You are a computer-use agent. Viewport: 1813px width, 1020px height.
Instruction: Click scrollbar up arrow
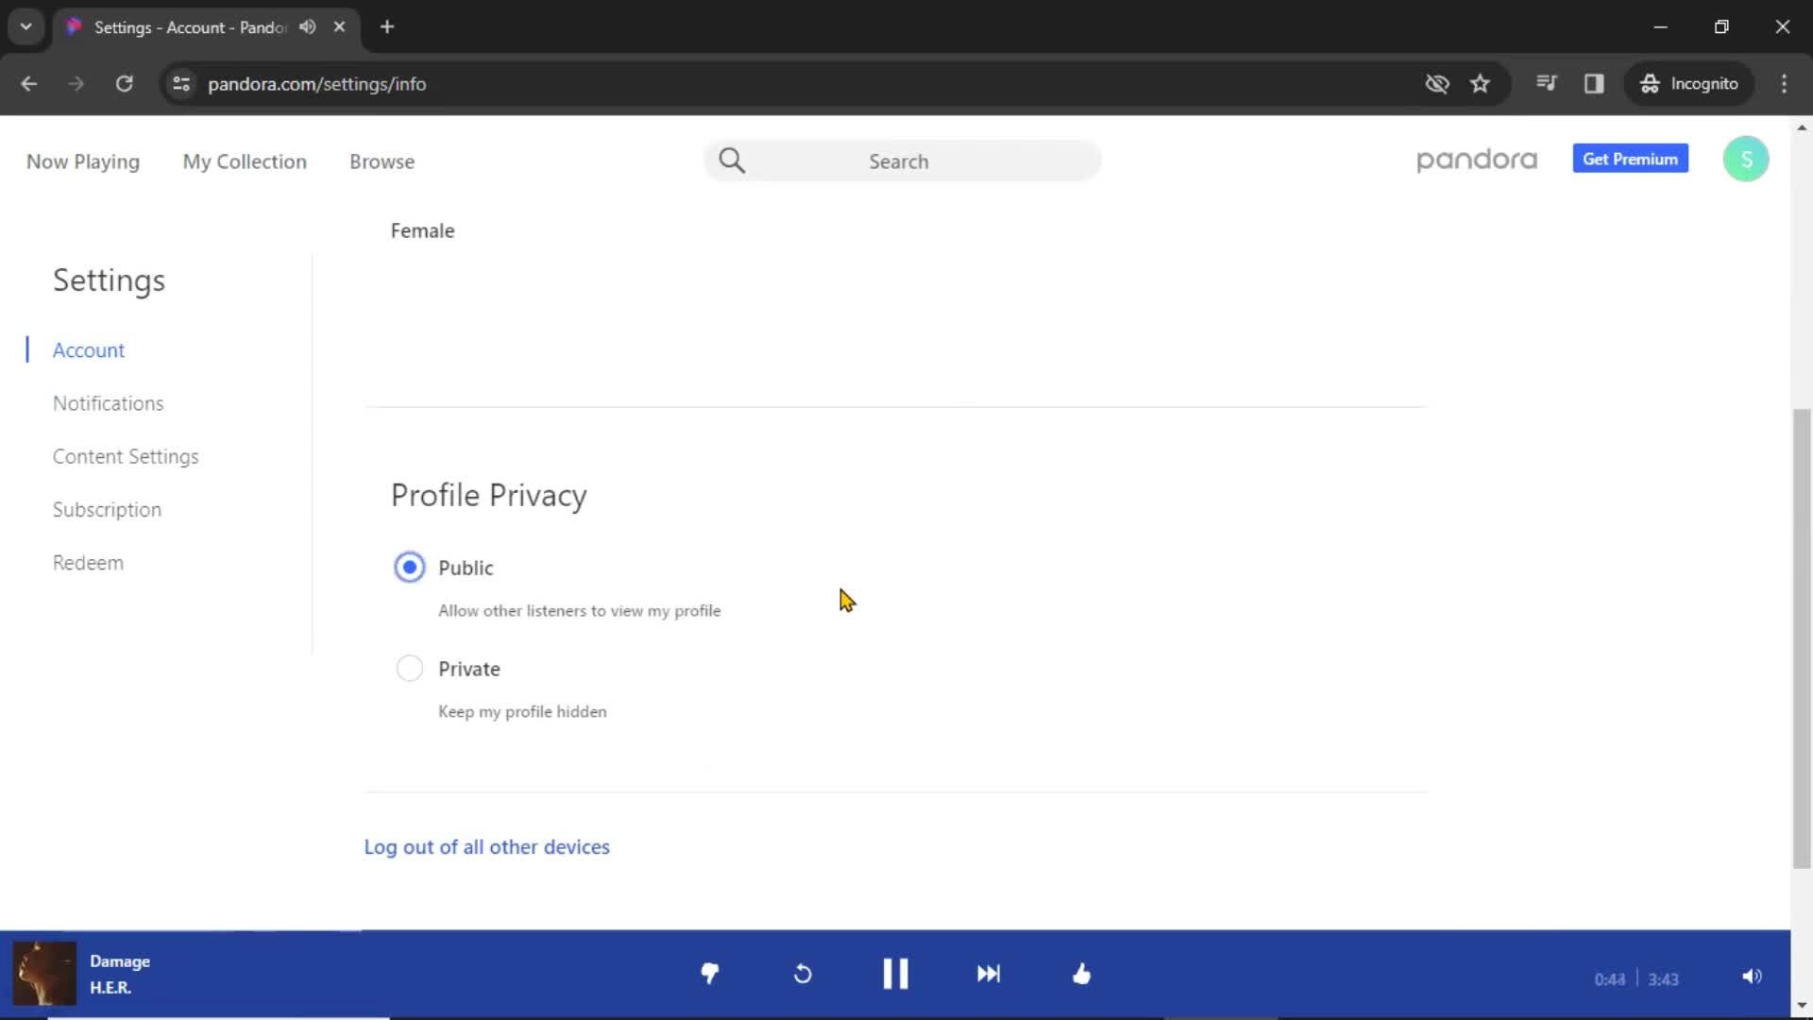1802,127
